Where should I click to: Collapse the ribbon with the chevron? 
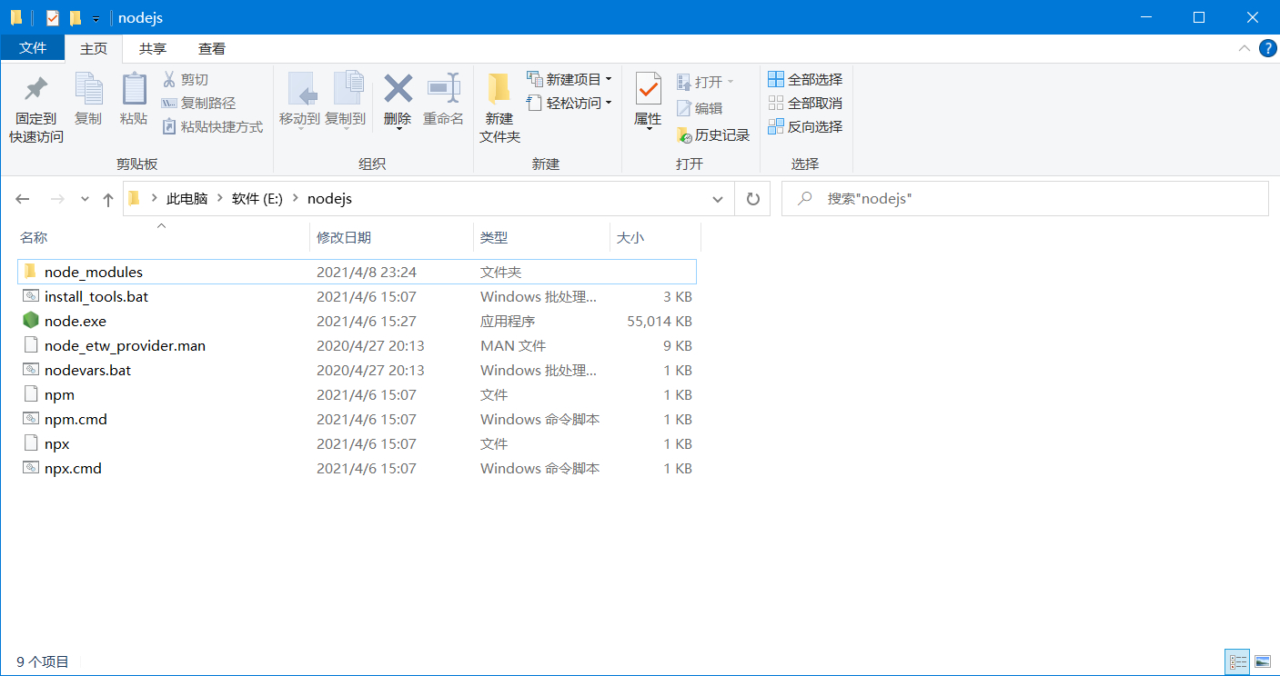point(1244,49)
